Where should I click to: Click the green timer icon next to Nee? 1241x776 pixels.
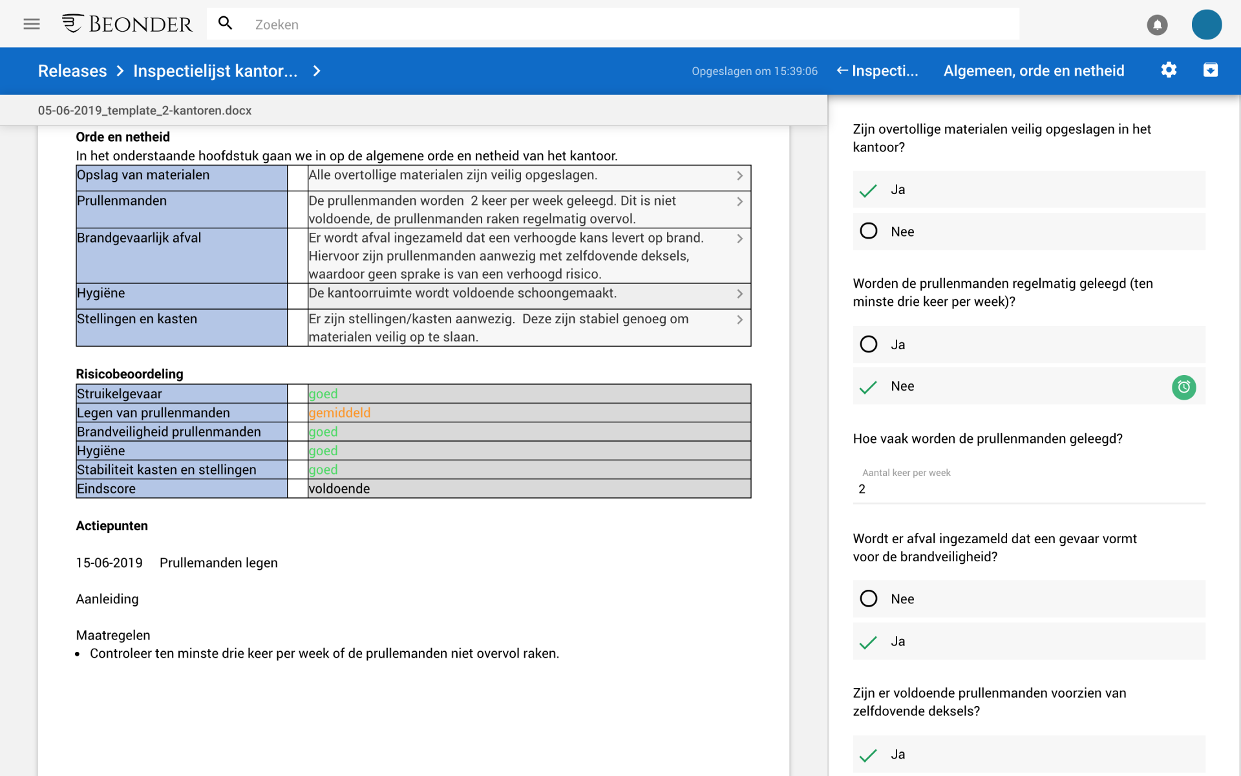pos(1183,387)
